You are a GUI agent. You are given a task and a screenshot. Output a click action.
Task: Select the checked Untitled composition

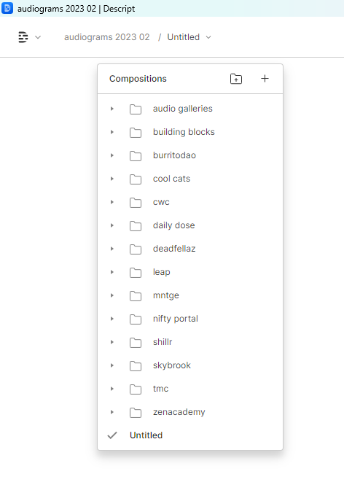point(190,435)
